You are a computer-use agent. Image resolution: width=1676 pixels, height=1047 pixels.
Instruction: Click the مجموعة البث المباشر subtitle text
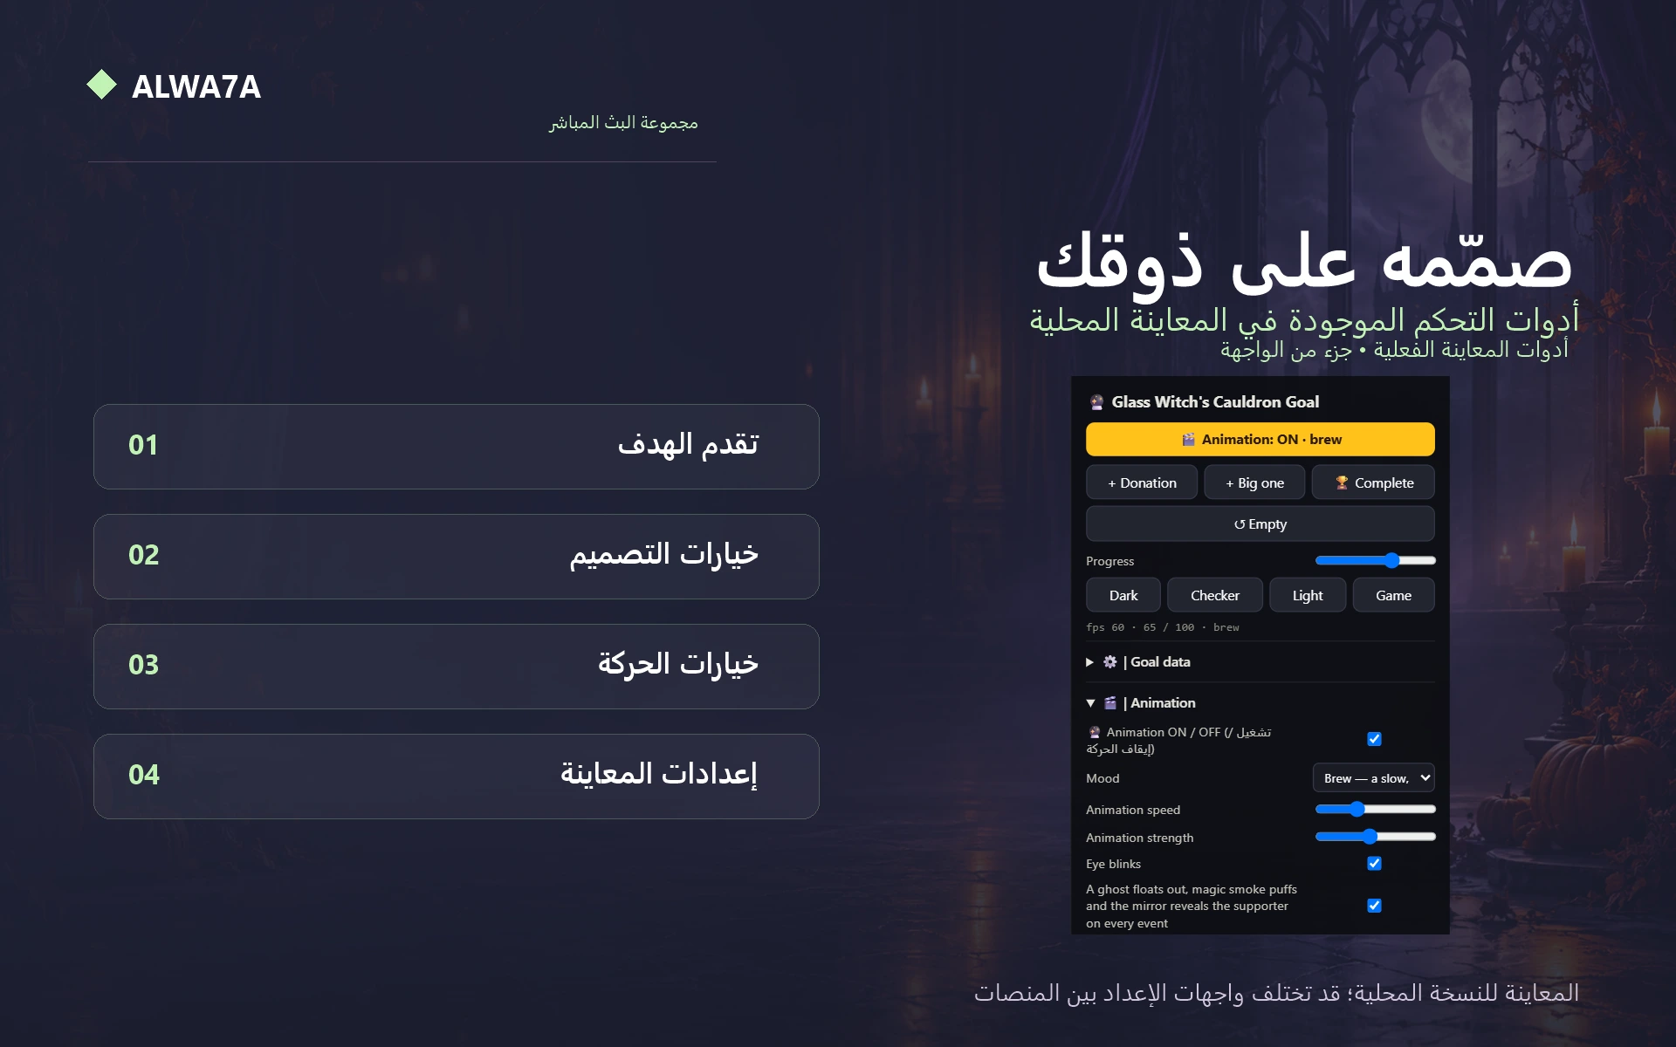tap(623, 122)
